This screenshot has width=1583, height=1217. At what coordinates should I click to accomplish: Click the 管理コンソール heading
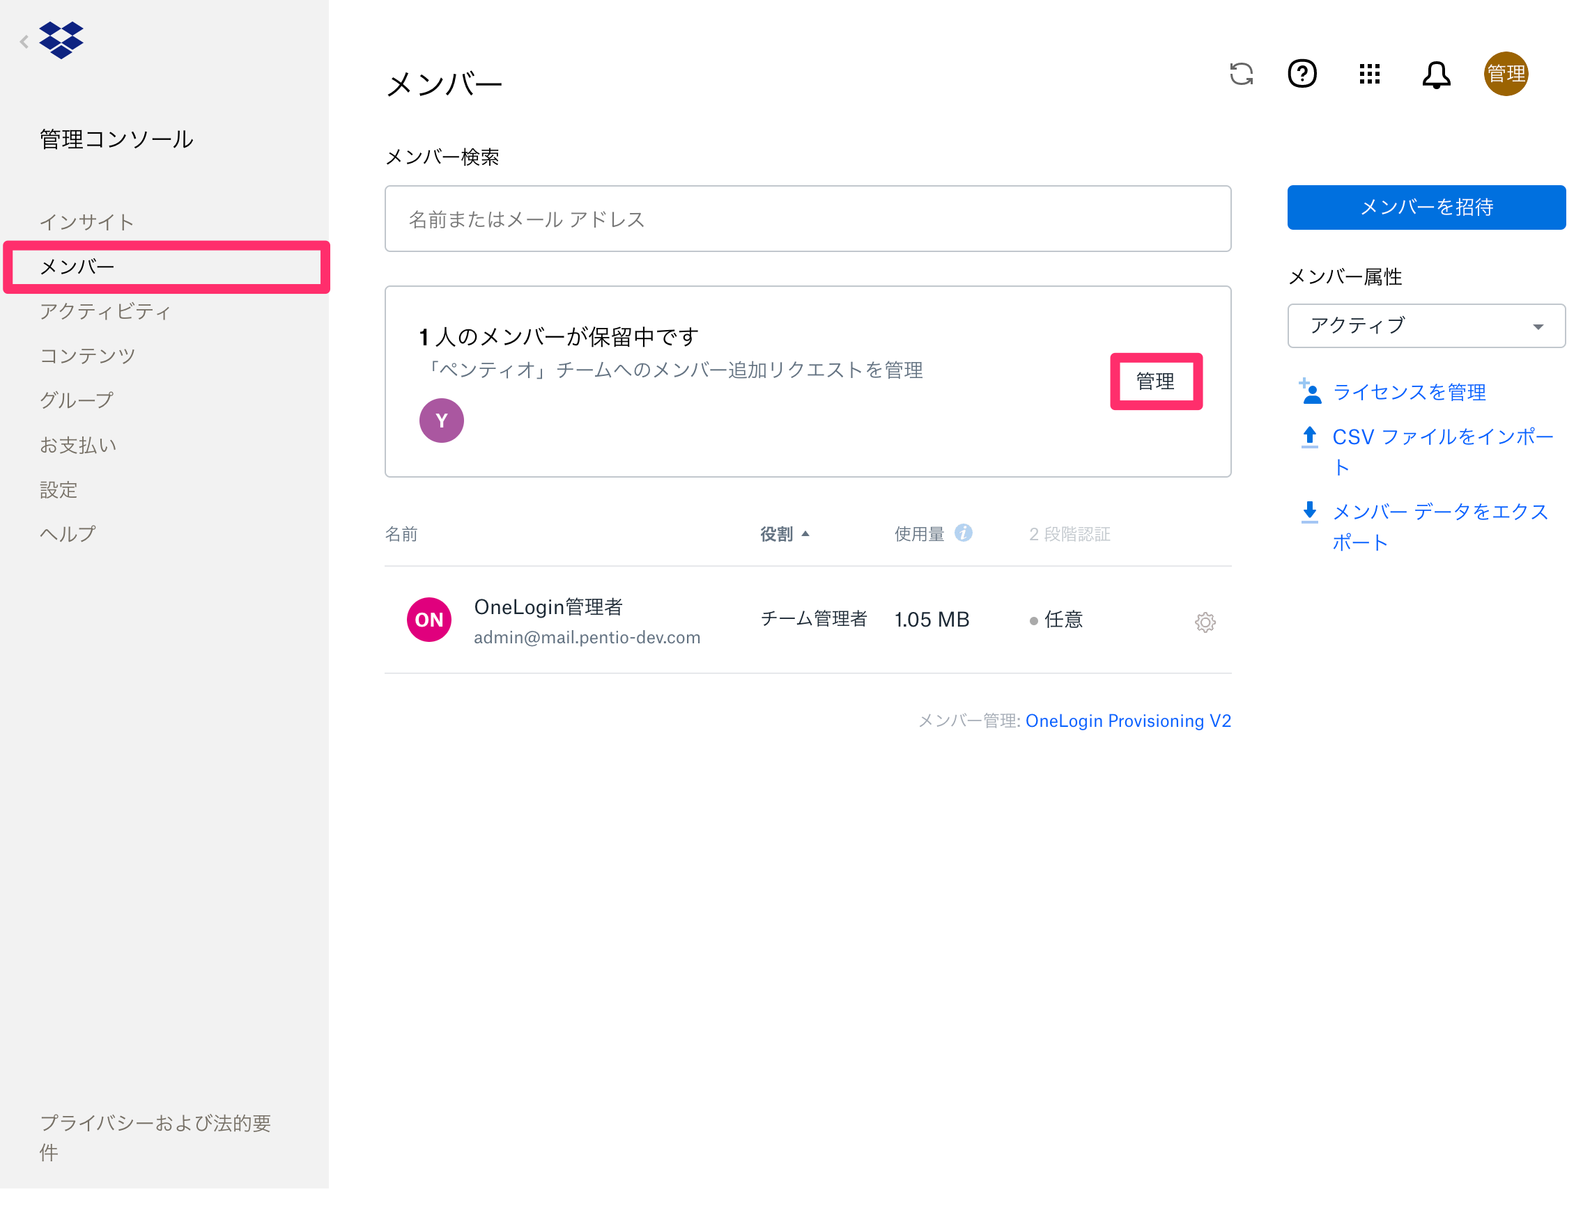116,139
